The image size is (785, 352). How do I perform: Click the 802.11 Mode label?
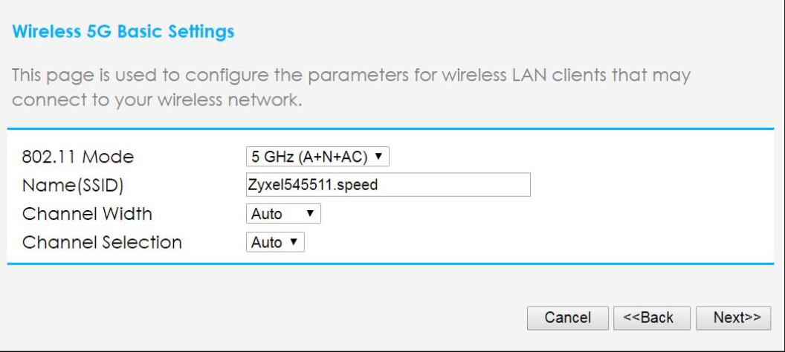pyautogui.click(x=78, y=157)
